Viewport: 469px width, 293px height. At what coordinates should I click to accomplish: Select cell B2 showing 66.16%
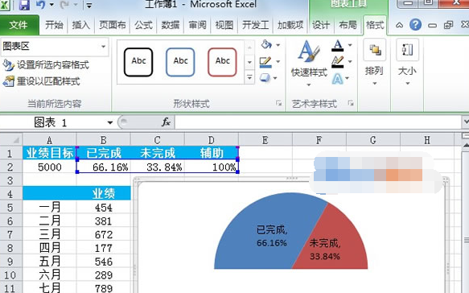tap(104, 167)
